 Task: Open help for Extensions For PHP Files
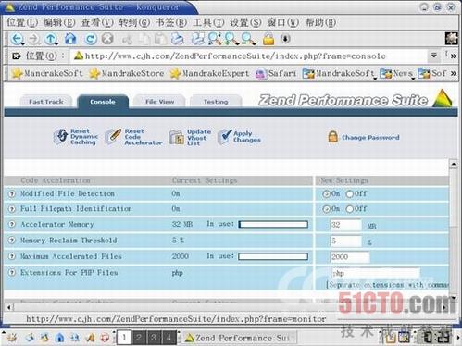[x=12, y=272]
